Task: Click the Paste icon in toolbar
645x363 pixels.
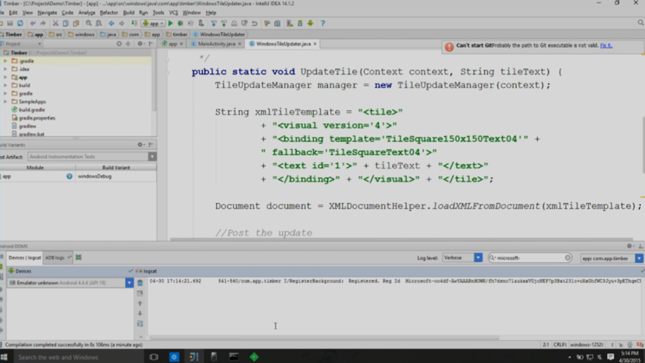Action: 76,23
